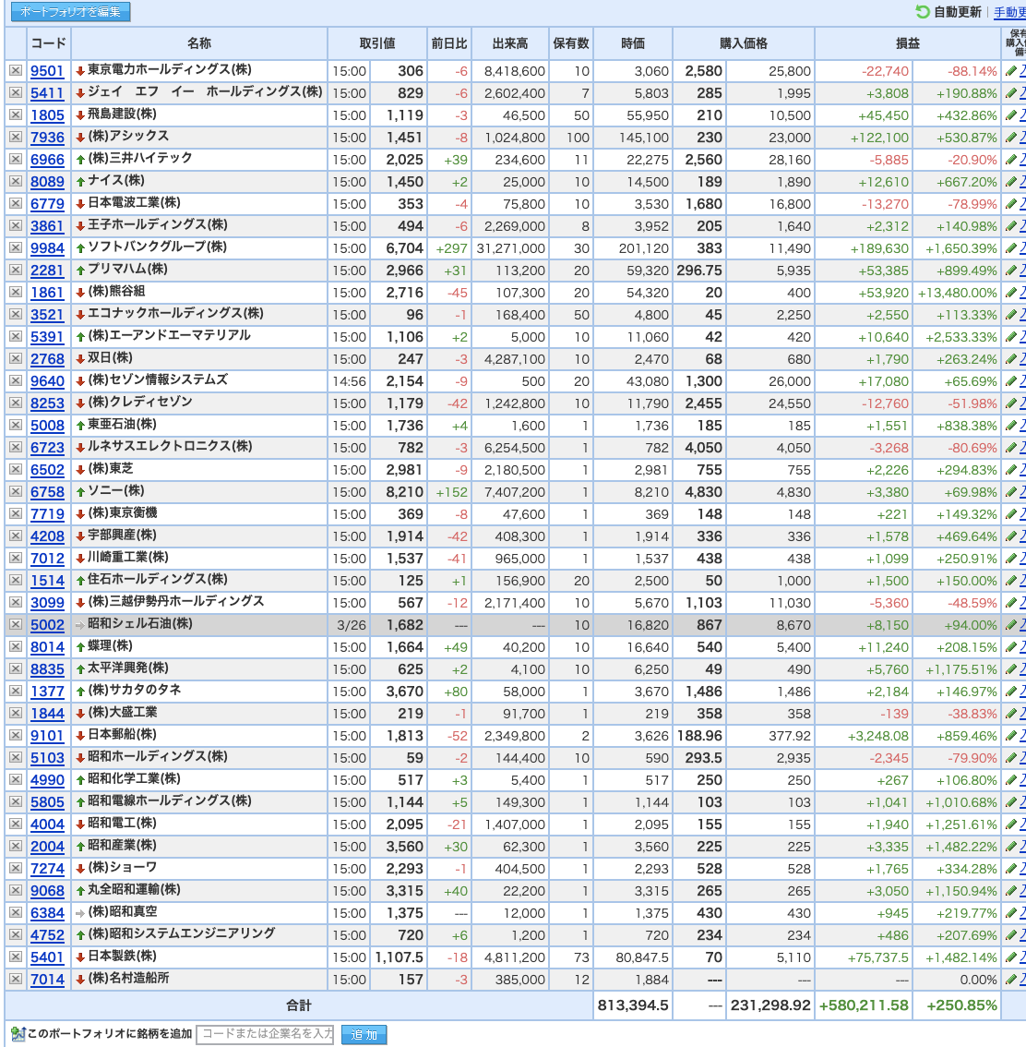The height and width of the screenshot is (1047, 1026).
Task: Delete row 5002 昭和シェル石油 X icon
Action: [x=16, y=624]
